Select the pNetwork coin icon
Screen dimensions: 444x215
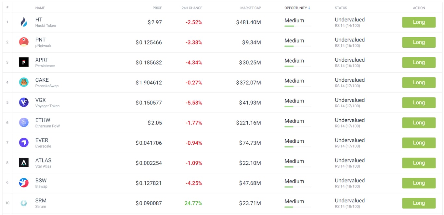[x=24, y=42]
